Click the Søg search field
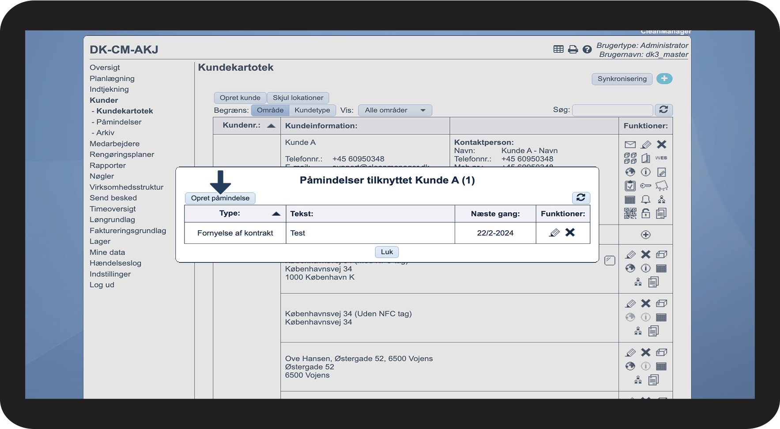Viewport: 780px width, 429px height. 612,110
